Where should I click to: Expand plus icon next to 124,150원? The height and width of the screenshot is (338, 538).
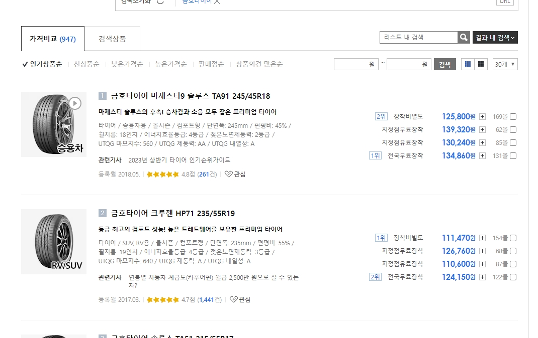(482, 277)
